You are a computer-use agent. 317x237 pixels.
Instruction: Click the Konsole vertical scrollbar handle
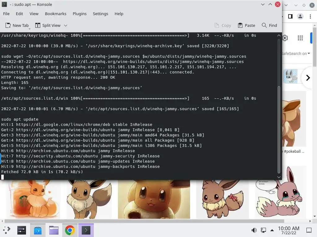point(279,130)
